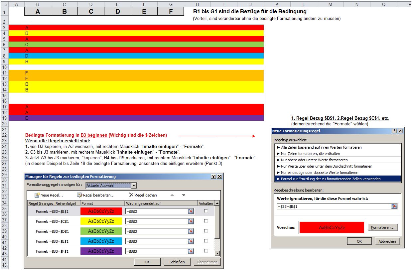Click the Übernehmen button

coord(207,262)
